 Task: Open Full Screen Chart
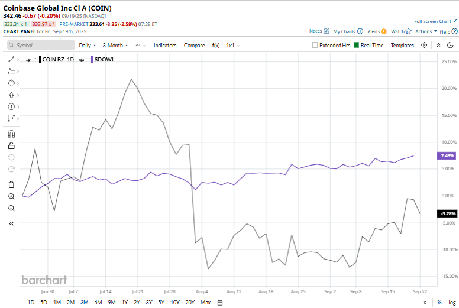[435, 21]
